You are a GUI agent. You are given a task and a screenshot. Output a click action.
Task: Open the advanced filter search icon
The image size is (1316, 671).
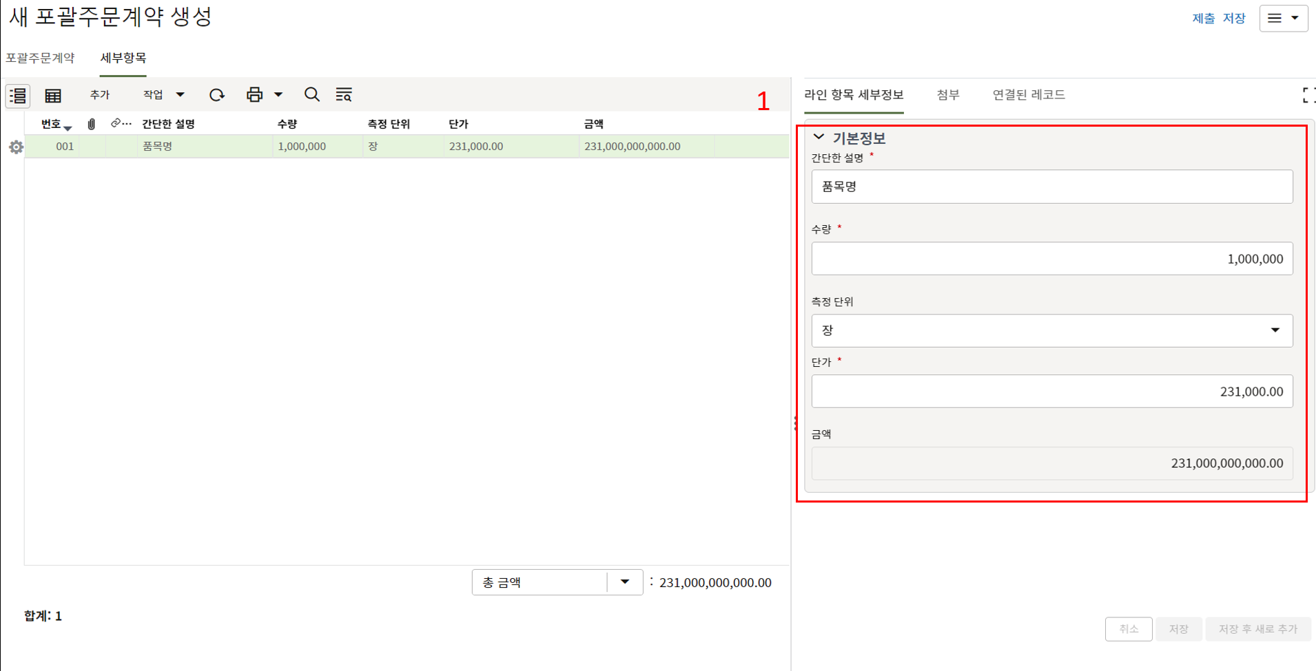click(344, 95)
